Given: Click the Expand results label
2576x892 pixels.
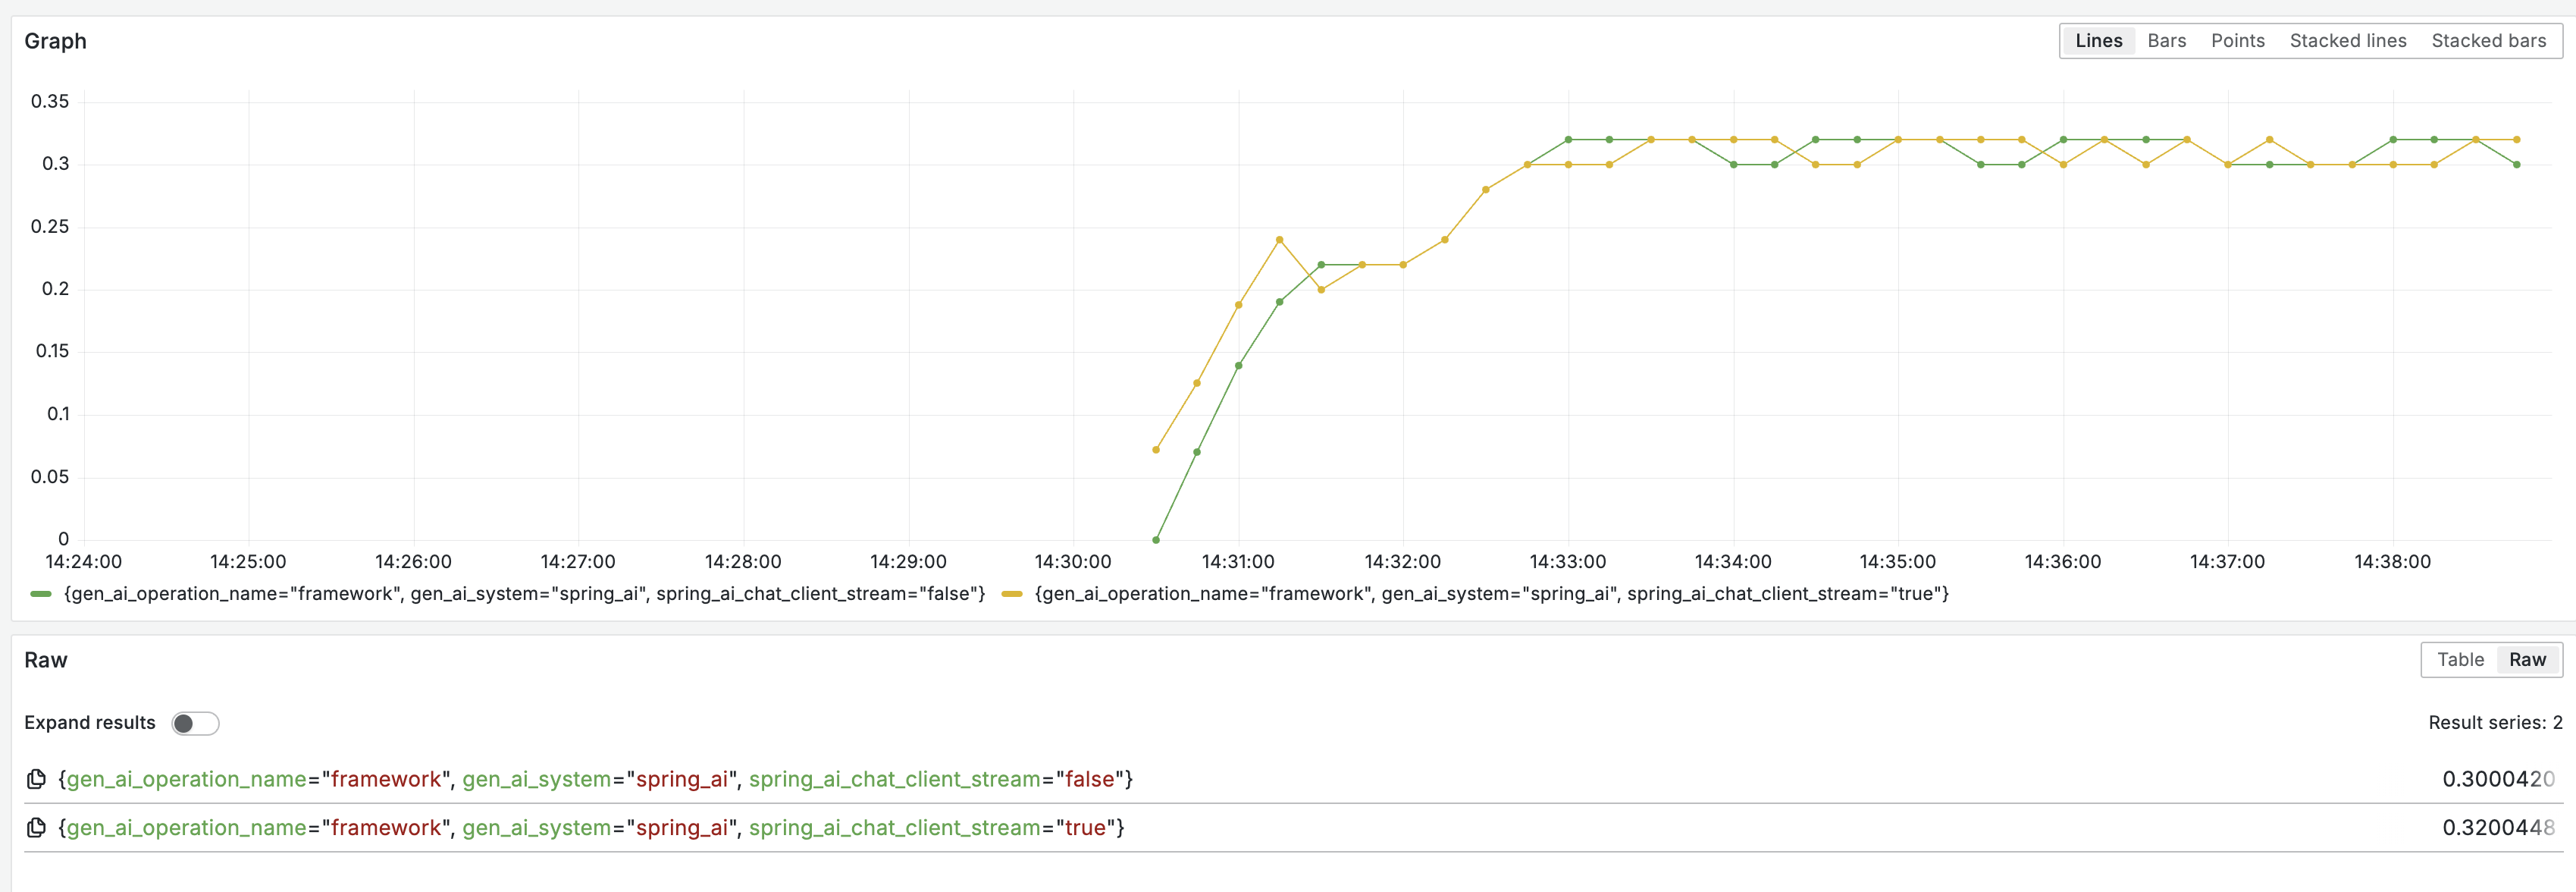Looking at the screenshot, I should point(90,723).
